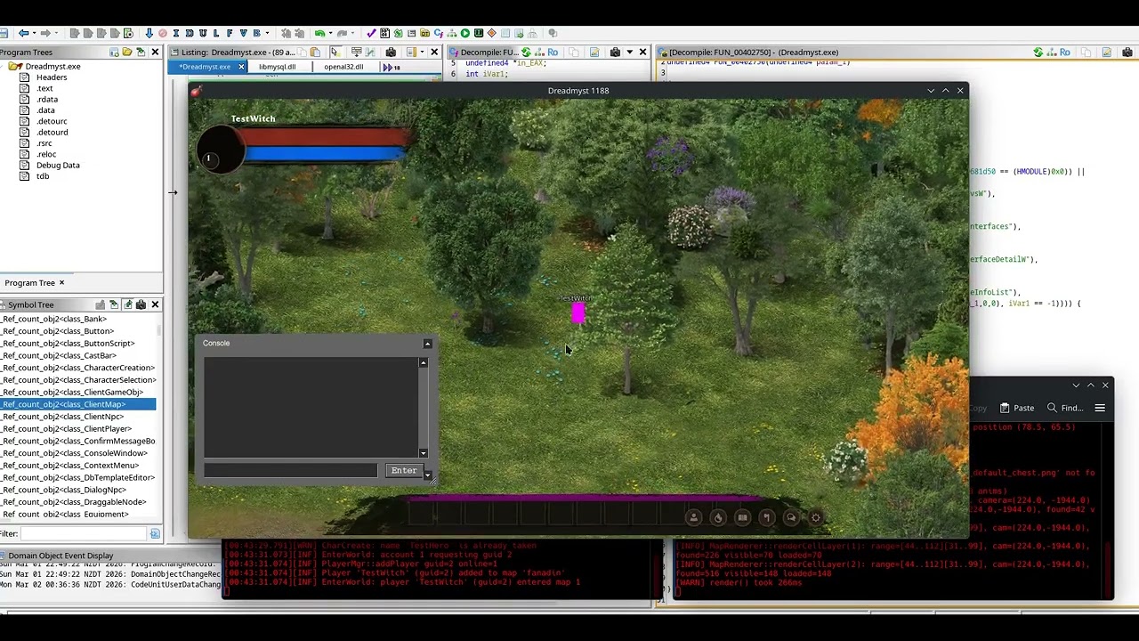Click the Paste button in terminal
The image size is (1139, 641).
(1016, 408)
